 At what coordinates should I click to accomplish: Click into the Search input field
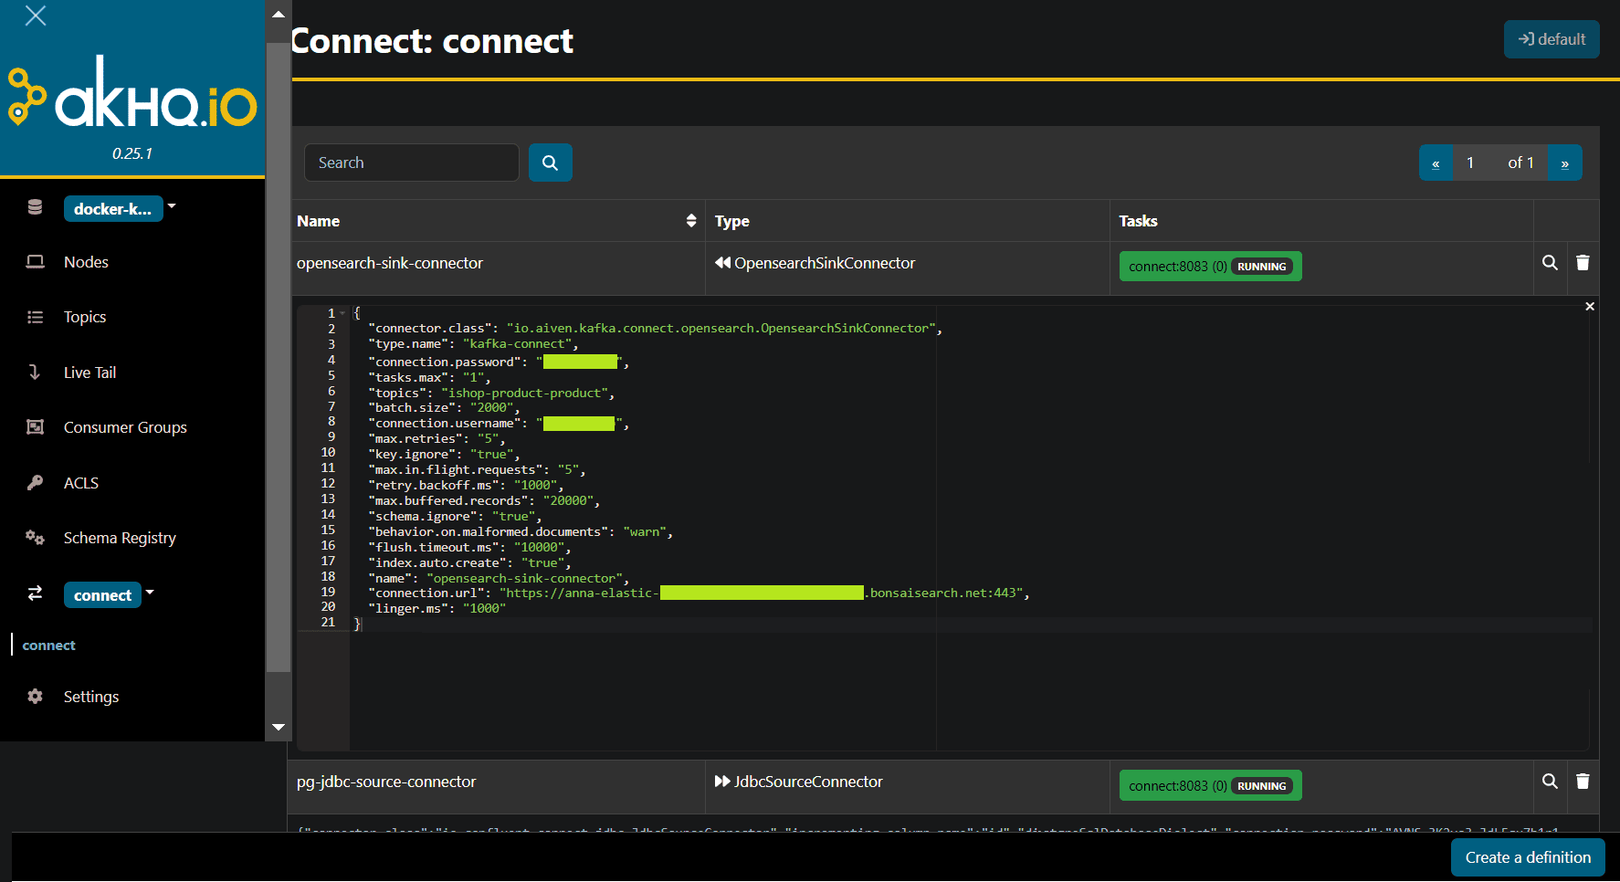coord(411,163)
